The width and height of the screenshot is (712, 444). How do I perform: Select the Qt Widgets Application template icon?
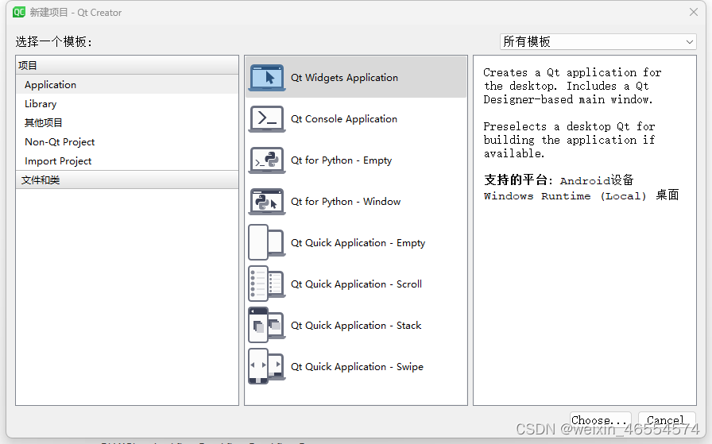click(267, 78)
